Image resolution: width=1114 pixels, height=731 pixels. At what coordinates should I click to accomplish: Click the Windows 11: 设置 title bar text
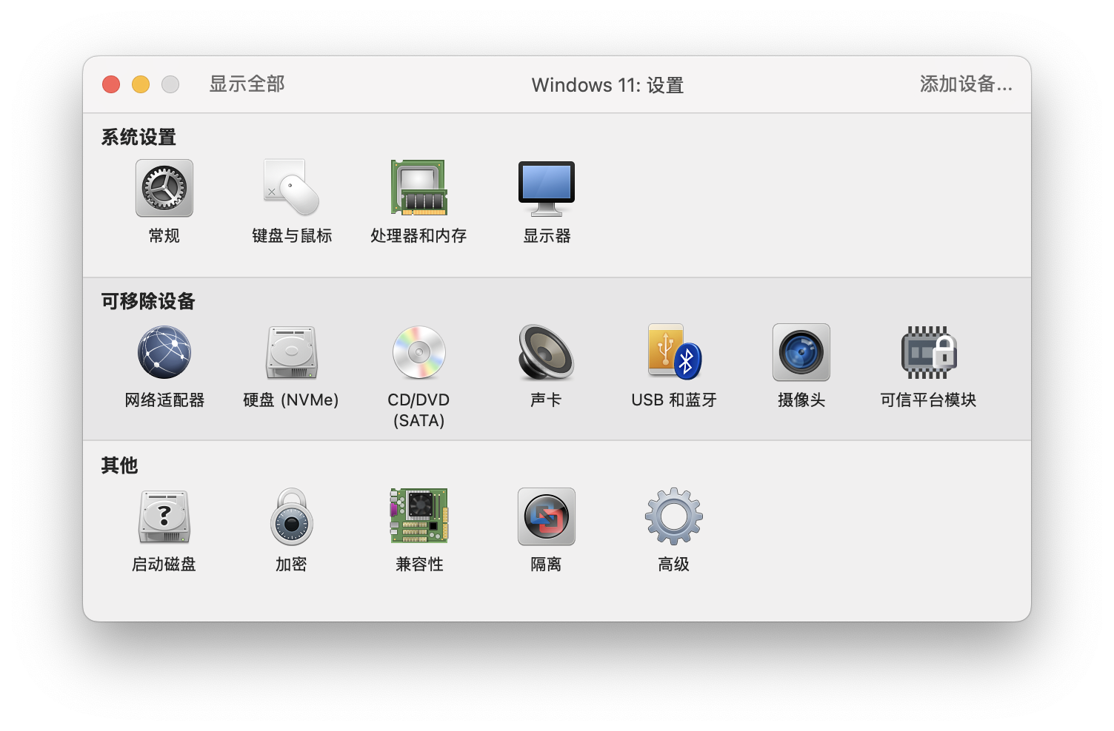coord(607,84)
